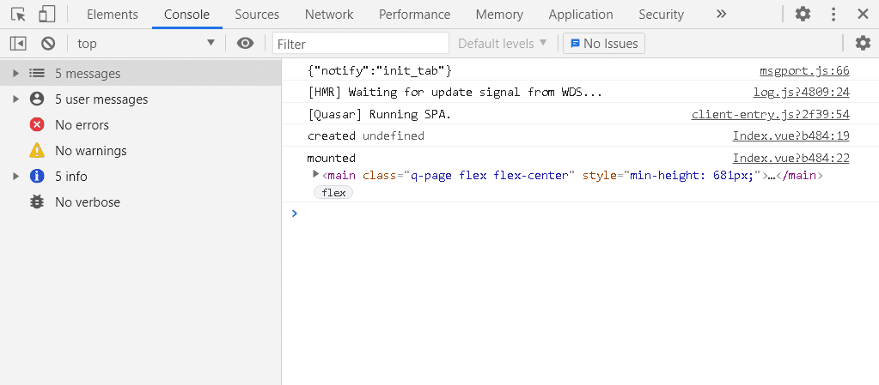Viewport: 879px width, 385px height.
Task: Close the DevTools panel
Action: tap(862, 15)
